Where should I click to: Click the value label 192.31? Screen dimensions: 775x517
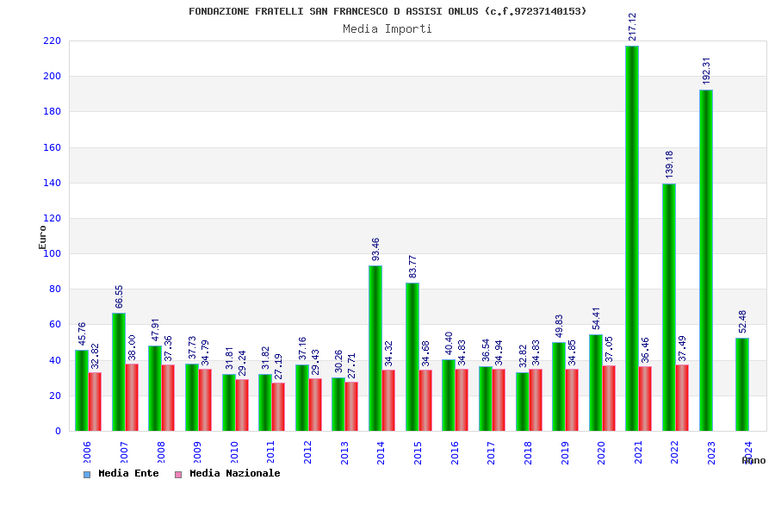(x=706, y=71)
